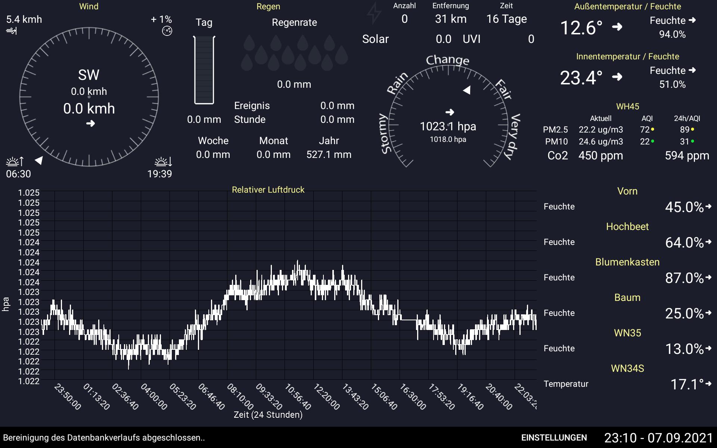
Task: Click the barometer pressure gauge pointer
Action: pos(467,90)
